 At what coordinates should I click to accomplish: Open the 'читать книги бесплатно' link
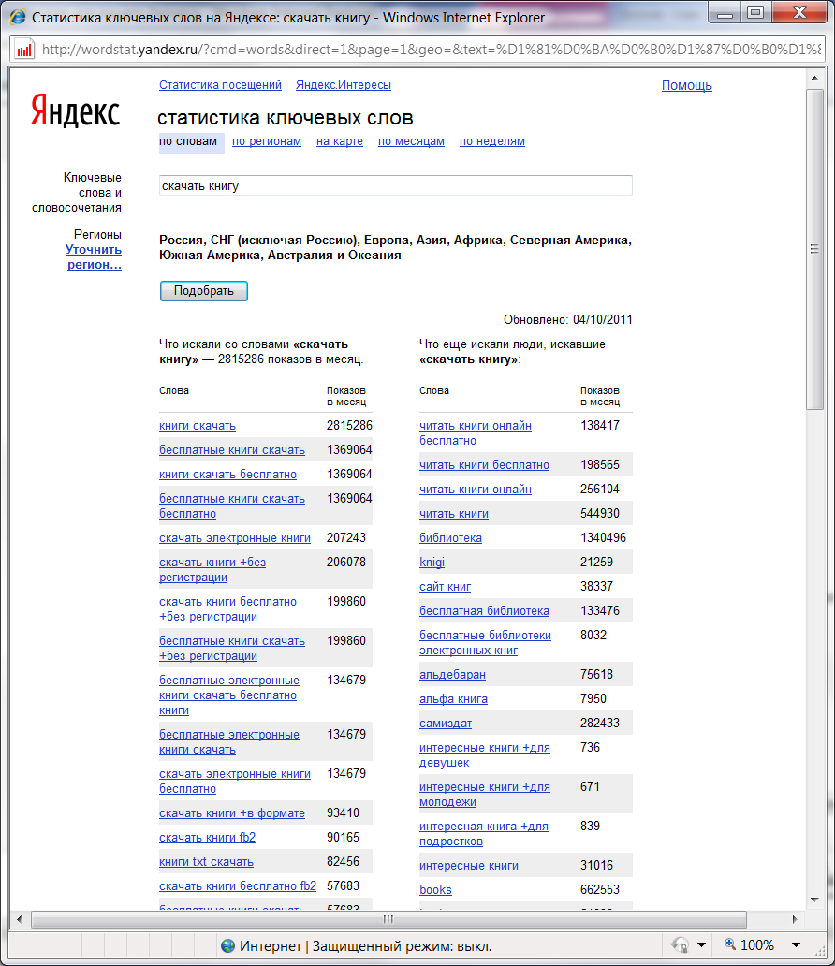pyautogui.click(x=484, y=465)
